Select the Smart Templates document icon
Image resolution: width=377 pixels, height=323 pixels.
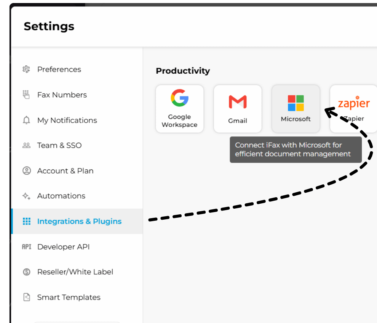click(26, 297)
